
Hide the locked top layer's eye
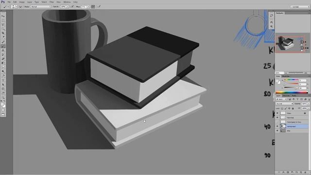[277, 113]
